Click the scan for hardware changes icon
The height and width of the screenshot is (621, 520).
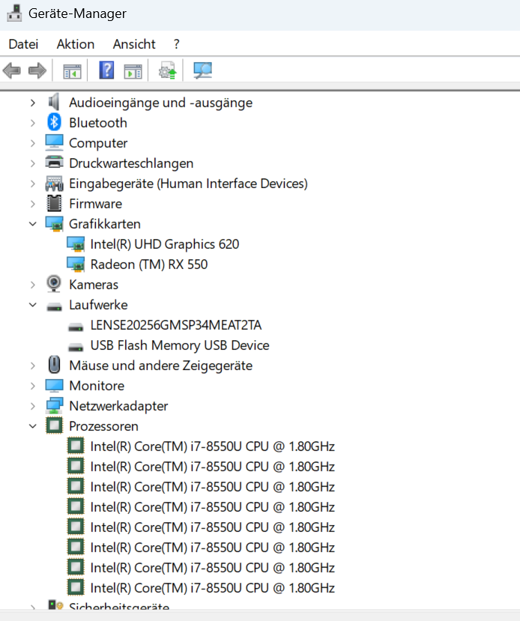point(203,71)
